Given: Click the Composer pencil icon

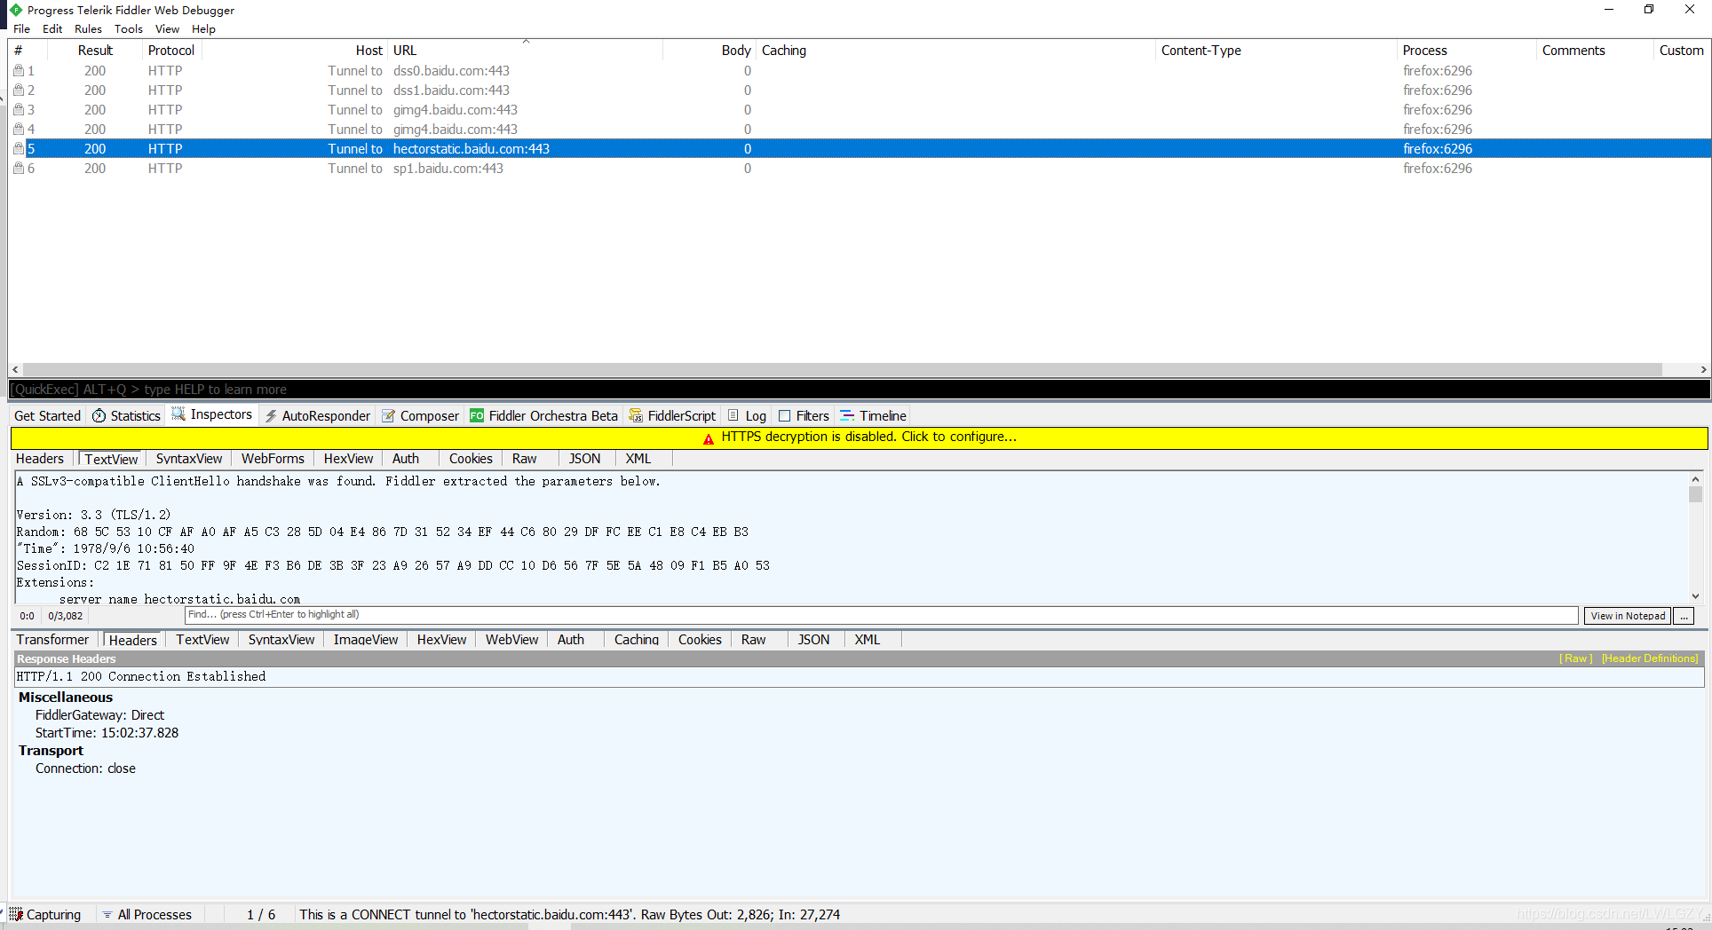Looking at the screenshot, I should 389,415.
